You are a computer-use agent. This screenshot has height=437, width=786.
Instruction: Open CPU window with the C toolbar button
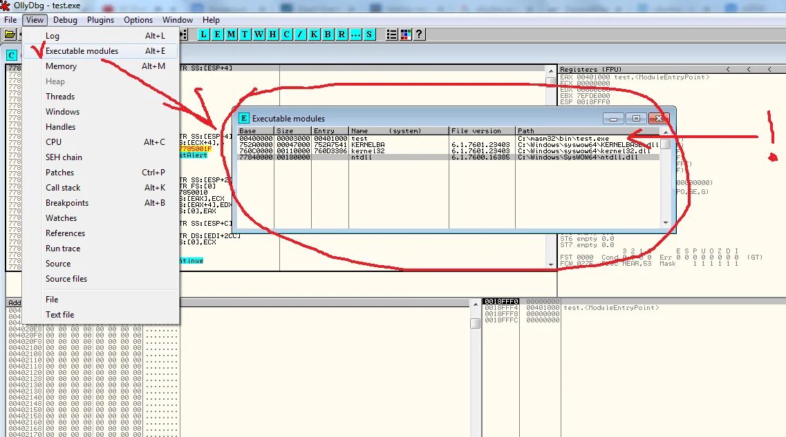(286, 34)
